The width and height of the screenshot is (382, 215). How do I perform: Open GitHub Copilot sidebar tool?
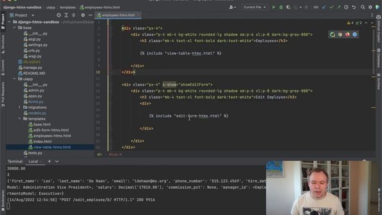pyautogui.click(x=378, y=29)
